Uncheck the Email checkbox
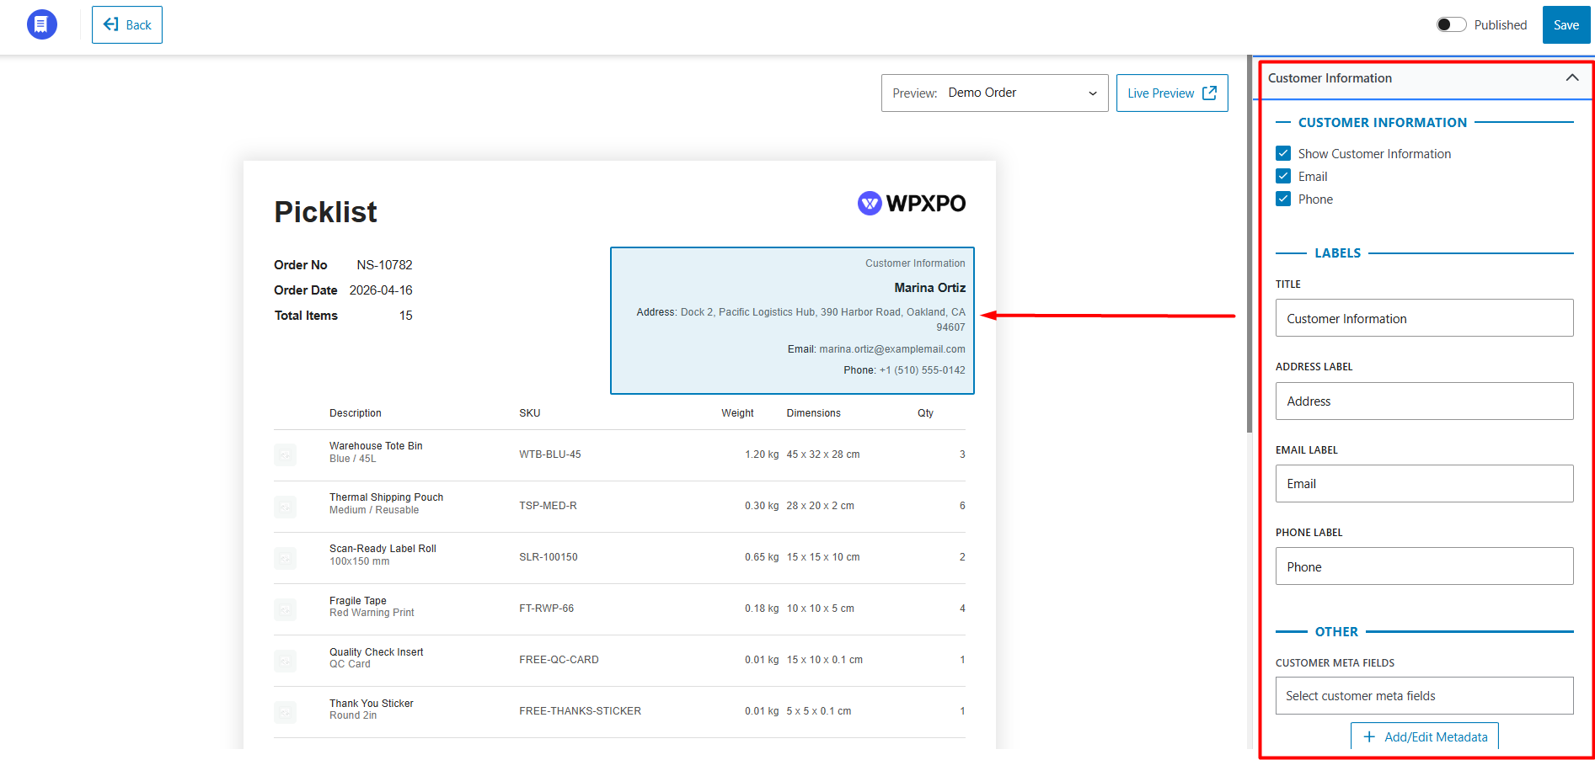Screen dimensions: 1595x760 coord(1283,176)
